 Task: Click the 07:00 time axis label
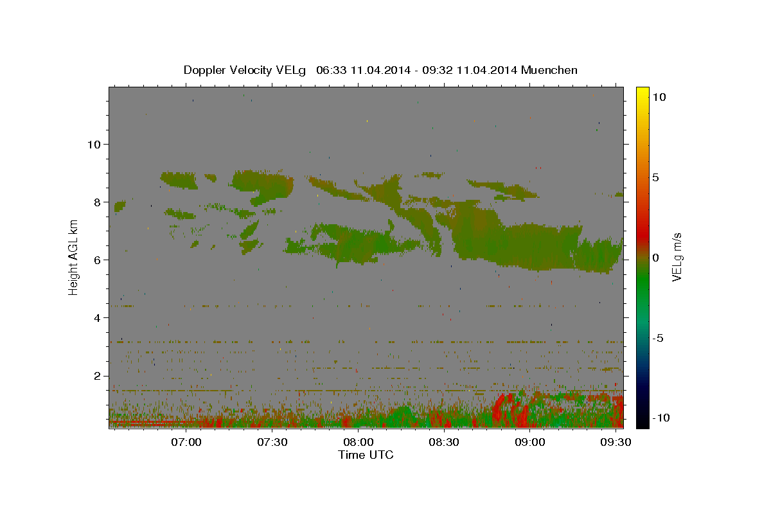pyautogui.click(x=187, y=442)
